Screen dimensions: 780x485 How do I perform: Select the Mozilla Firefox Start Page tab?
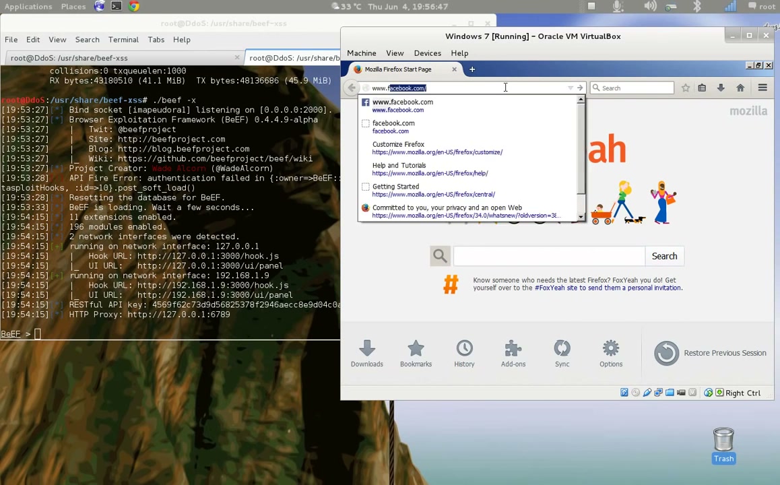click(x=405, y=69)
